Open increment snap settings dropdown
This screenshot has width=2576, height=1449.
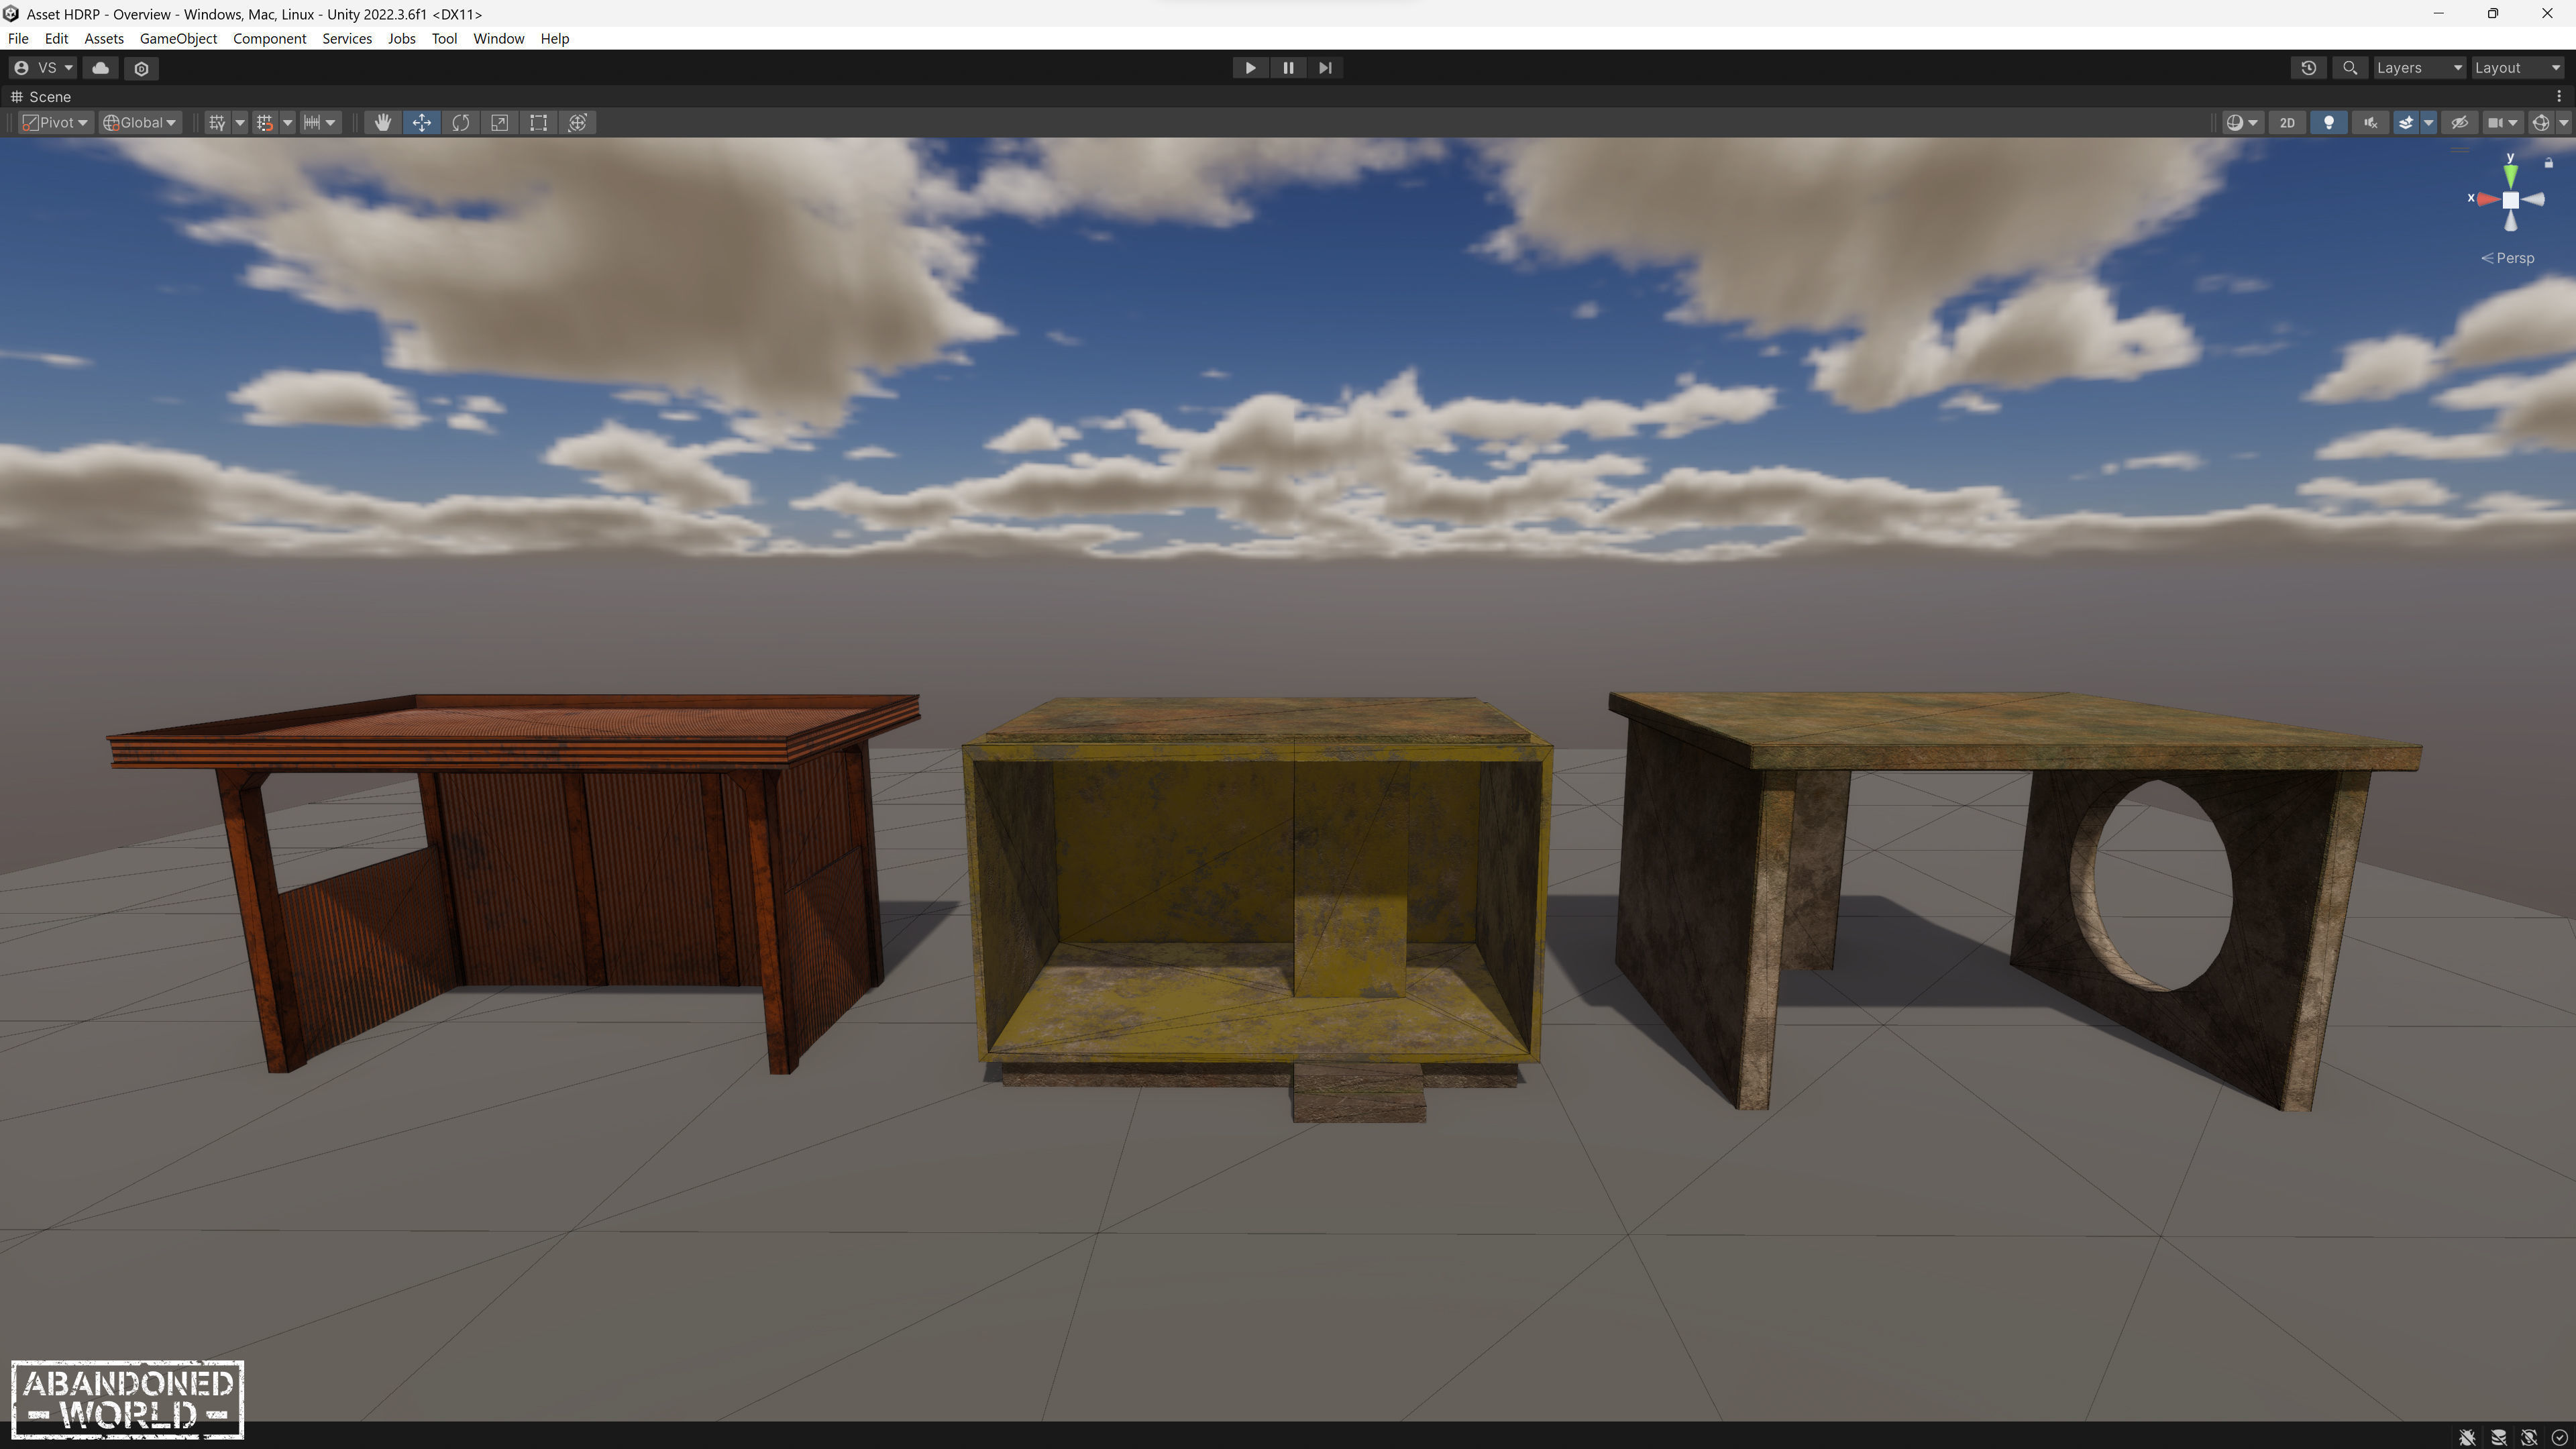[320, 123]
